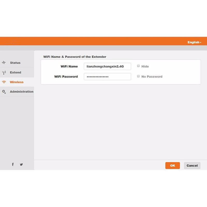Select Extend in the sidebar
Viewport: 207px width, 207px height.
click(16, 72)
